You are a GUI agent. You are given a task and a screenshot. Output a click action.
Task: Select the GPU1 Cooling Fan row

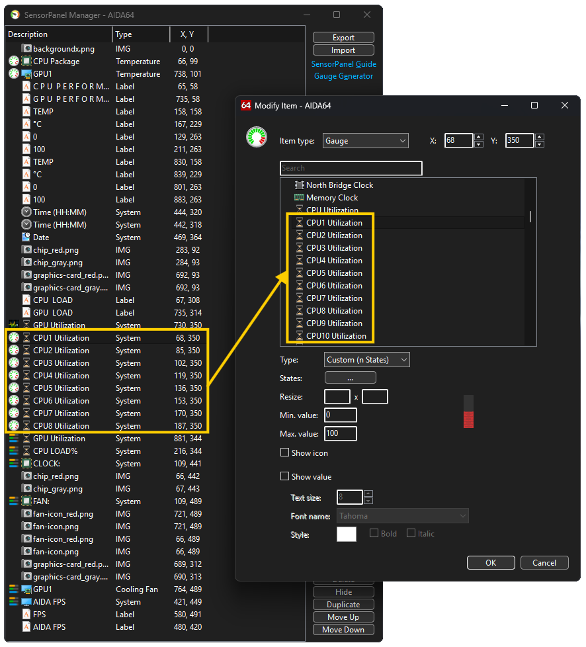point(106,589)
